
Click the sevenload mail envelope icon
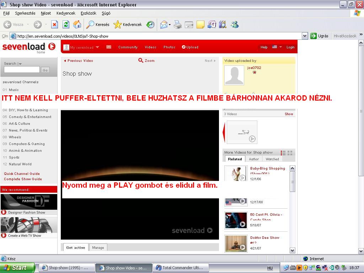coord(109,47)
